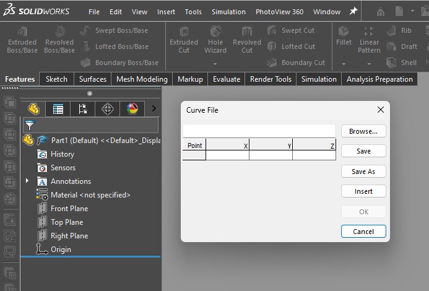
Task: Choose the Draft tool
Action: point(402,46)
